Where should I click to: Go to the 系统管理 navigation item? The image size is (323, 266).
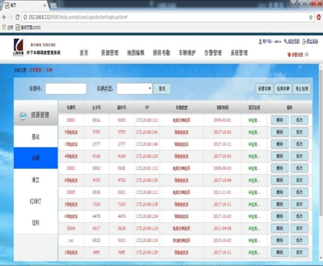tap(239, 52)
